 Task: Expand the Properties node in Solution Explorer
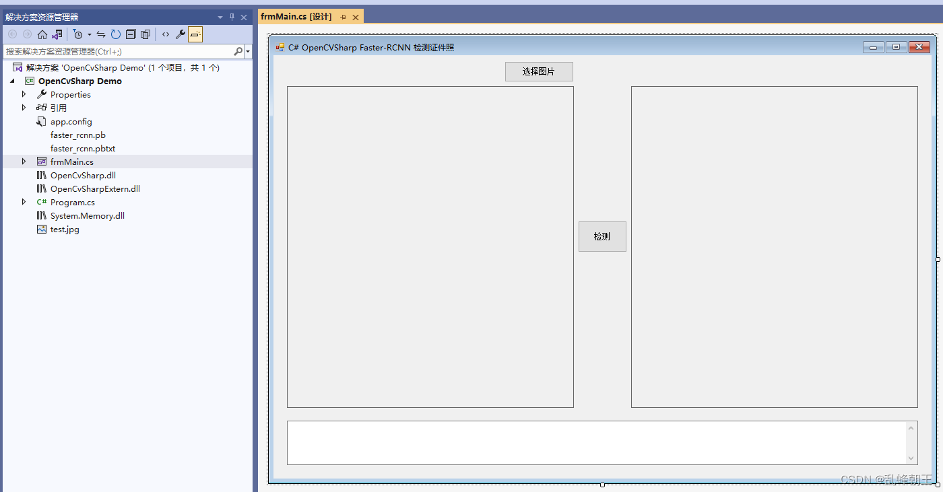[x=24, y=94]
